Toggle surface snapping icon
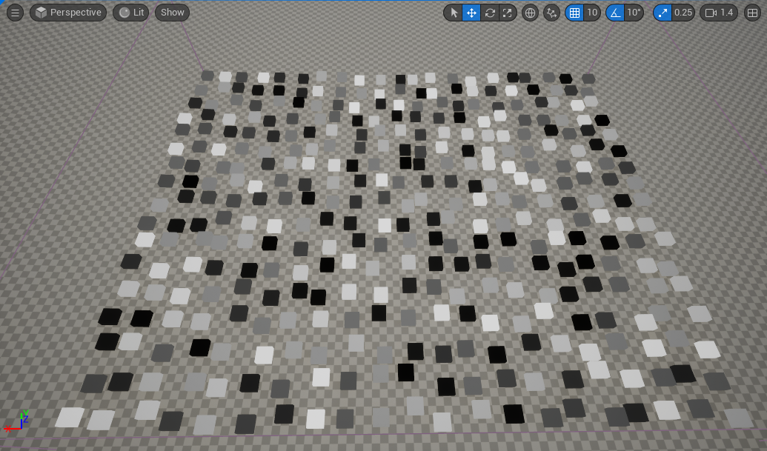 [552, 13]
